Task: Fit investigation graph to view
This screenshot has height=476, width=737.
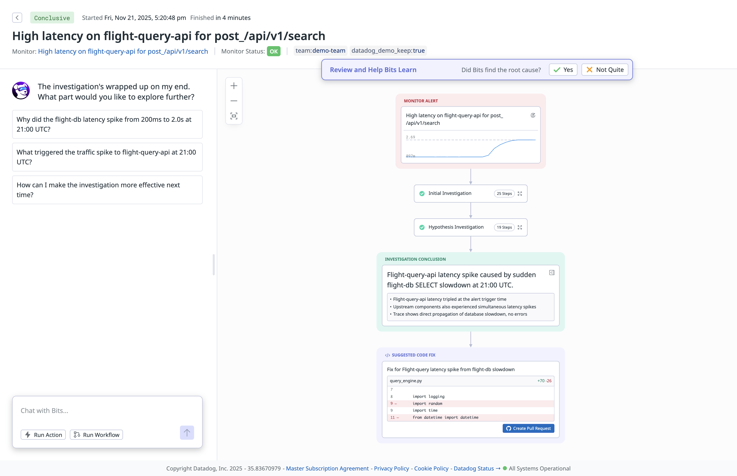Action: coord(234,116)
